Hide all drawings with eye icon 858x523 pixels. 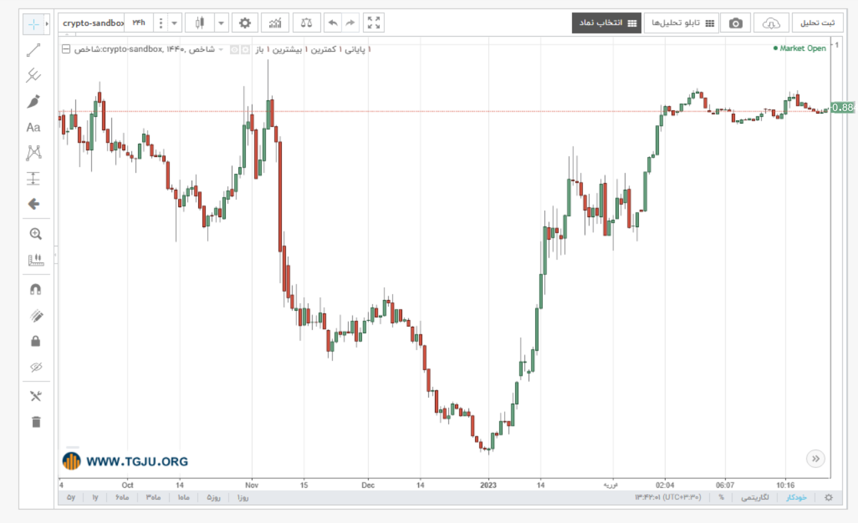point(36,367)
